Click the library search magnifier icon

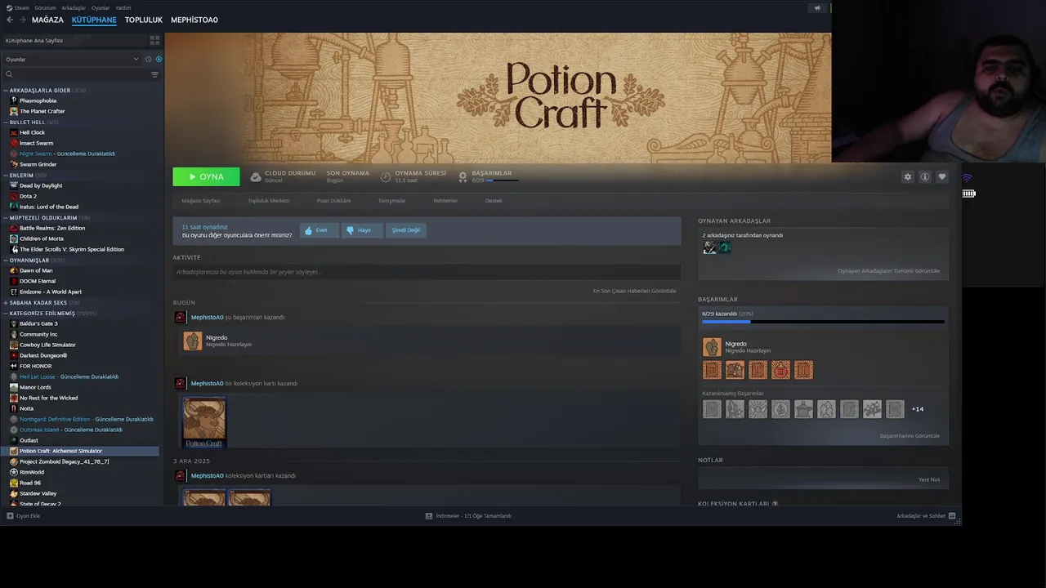[x=10, y=74]
